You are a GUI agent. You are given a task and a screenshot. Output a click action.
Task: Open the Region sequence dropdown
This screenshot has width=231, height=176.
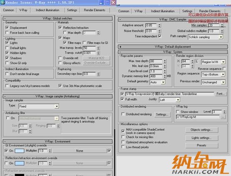pyautogui.click(x=223, y=74)
